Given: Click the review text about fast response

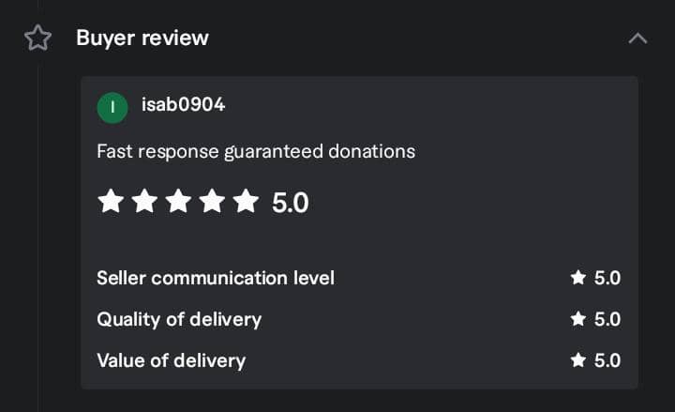Looking at the screenshot, I should (256, 151).
